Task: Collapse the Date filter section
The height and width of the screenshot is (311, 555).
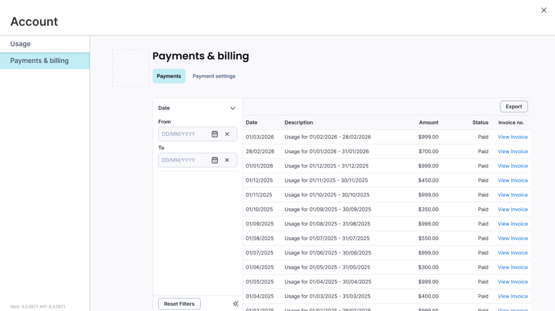Action: [233, 108]
